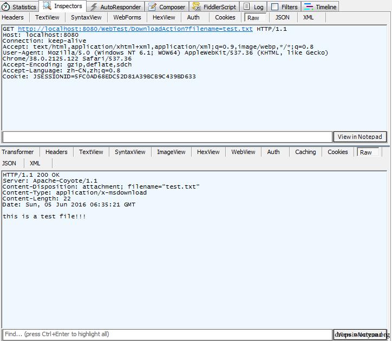Toggle the Filters checkbox
The width and height of the screenshot is (392, 341).
point(275,6)
